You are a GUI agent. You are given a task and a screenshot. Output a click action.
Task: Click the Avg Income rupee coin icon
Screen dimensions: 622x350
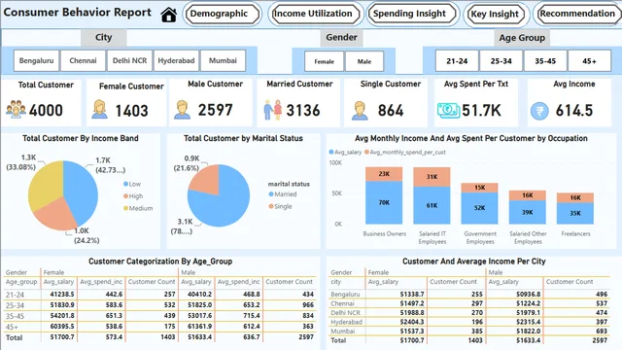[x=539, y=111]
